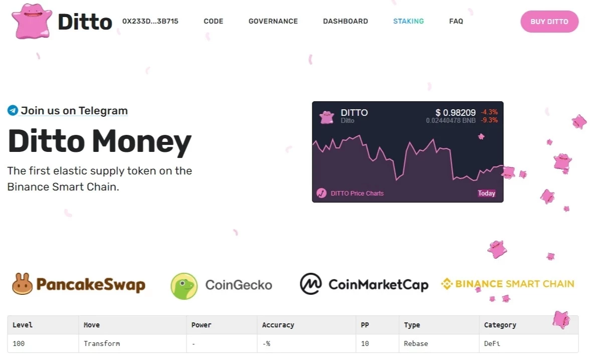Open the DITTO Price Charts link

(x=357, y=194)
